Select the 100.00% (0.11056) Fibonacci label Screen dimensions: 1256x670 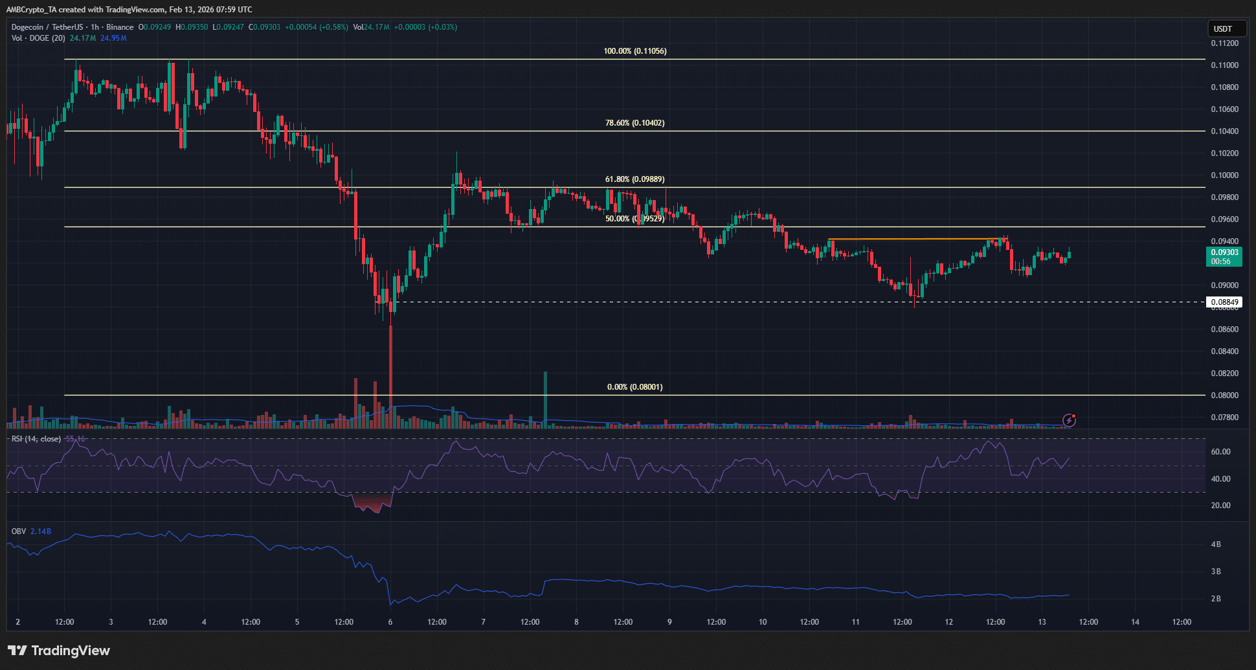(633, 50)
